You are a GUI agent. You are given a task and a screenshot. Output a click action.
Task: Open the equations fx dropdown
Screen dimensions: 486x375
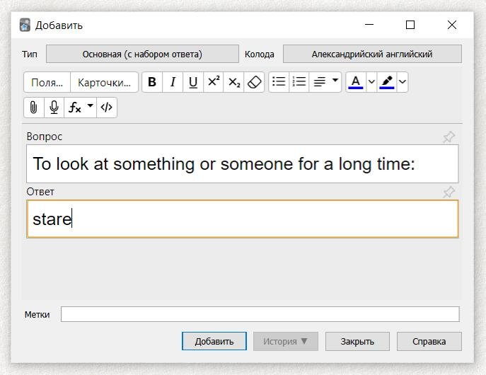coord(80,108)
